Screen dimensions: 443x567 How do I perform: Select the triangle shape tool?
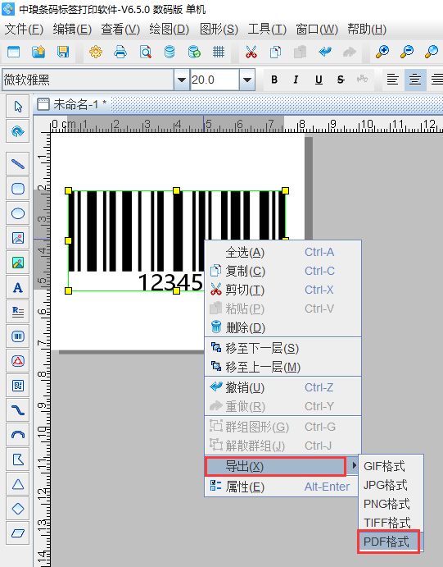click(18, 484)
